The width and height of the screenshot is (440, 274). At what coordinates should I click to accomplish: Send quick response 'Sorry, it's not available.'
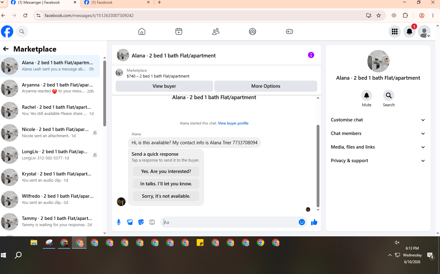(x=166, y=196)
